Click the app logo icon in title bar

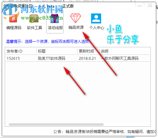tap(6, 6)
